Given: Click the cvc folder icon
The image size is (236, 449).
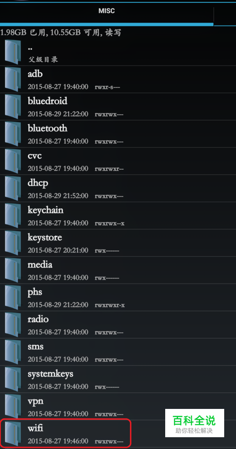Looking at the screenshot, I should [13, 161].
